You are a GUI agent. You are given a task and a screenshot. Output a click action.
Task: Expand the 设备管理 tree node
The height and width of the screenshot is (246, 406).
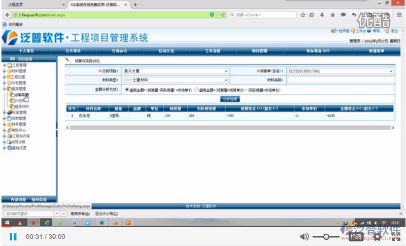point(4,113)
